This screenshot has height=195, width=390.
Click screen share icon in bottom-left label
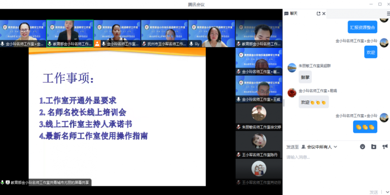(x=8, y=182)
